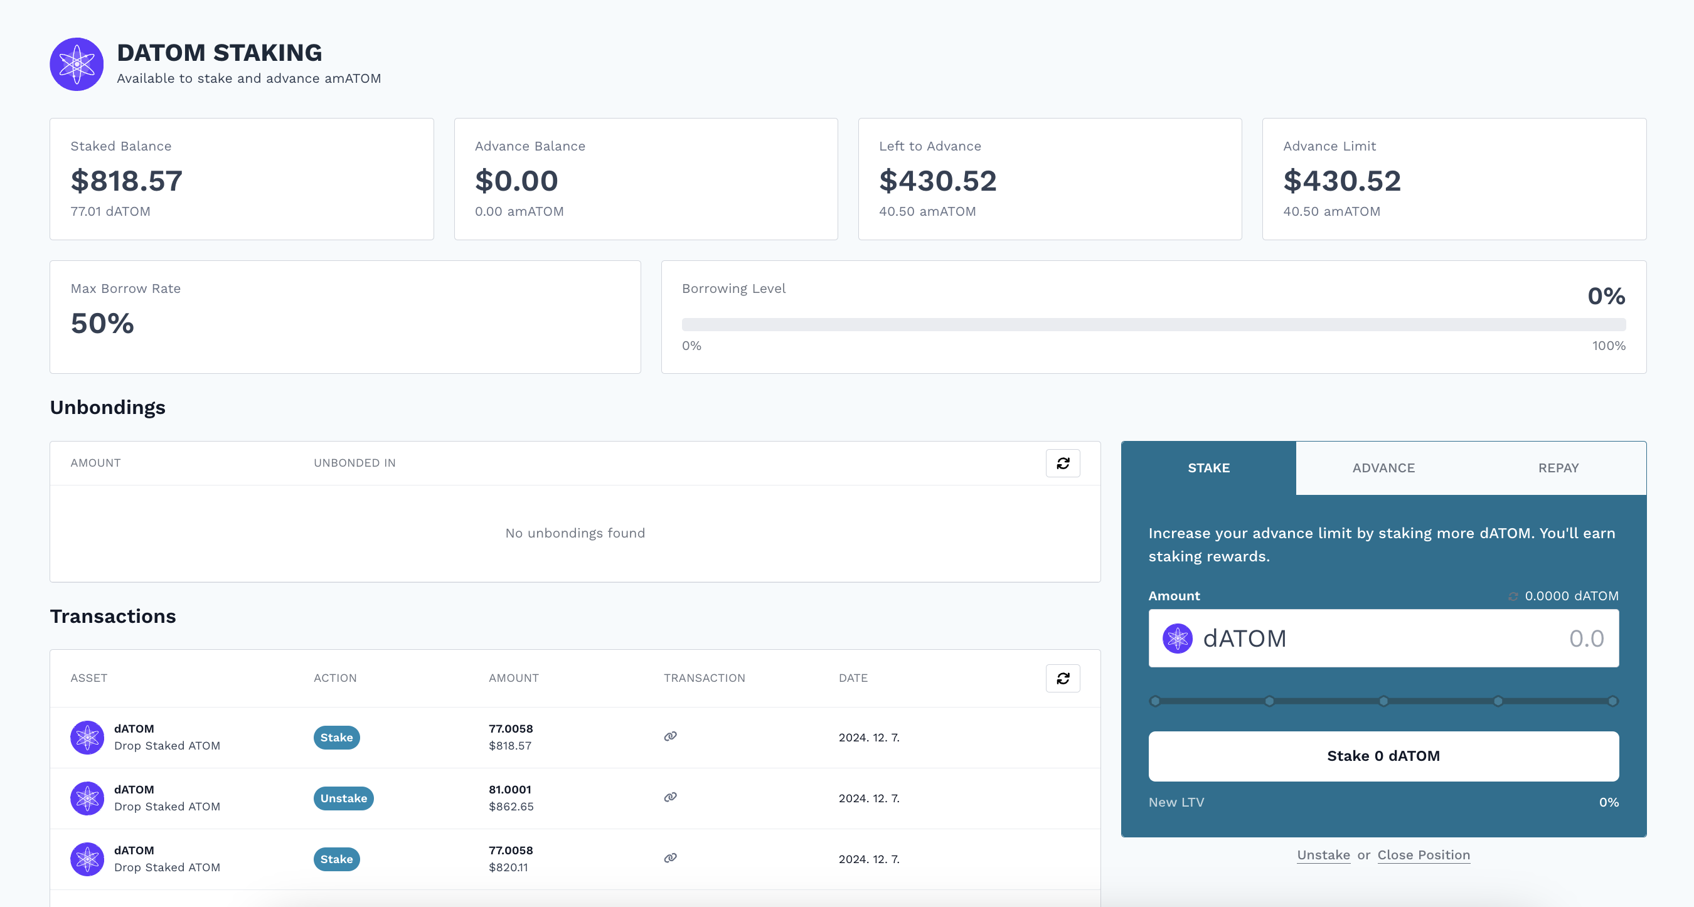The width and height of the screenshot is (1694, 907).
Task: Select the STAKE tab
Action: coord(1208,468)
